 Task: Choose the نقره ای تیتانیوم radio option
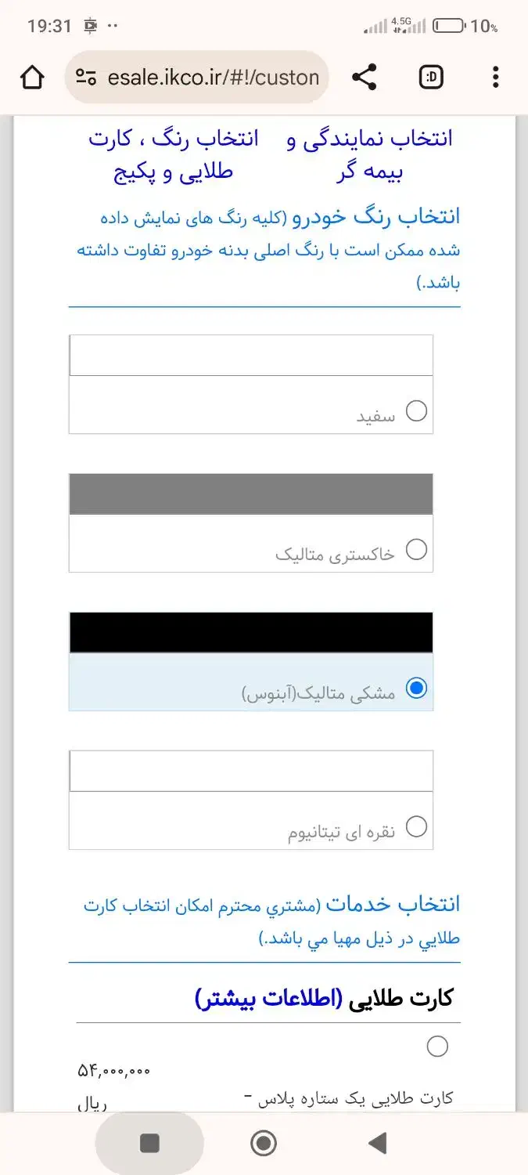417,826
